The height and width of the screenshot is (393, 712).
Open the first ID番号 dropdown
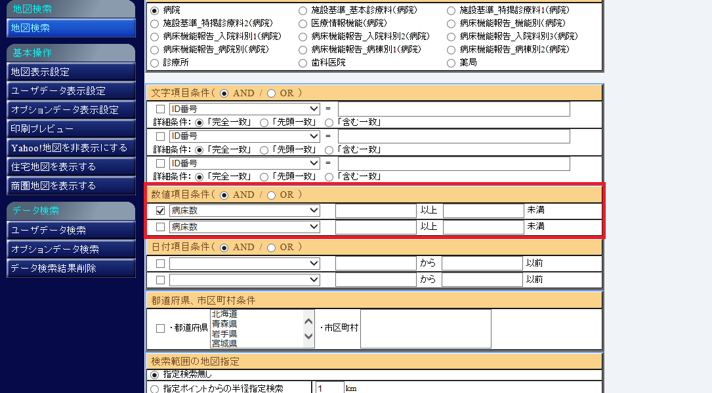tap(245, 109)
